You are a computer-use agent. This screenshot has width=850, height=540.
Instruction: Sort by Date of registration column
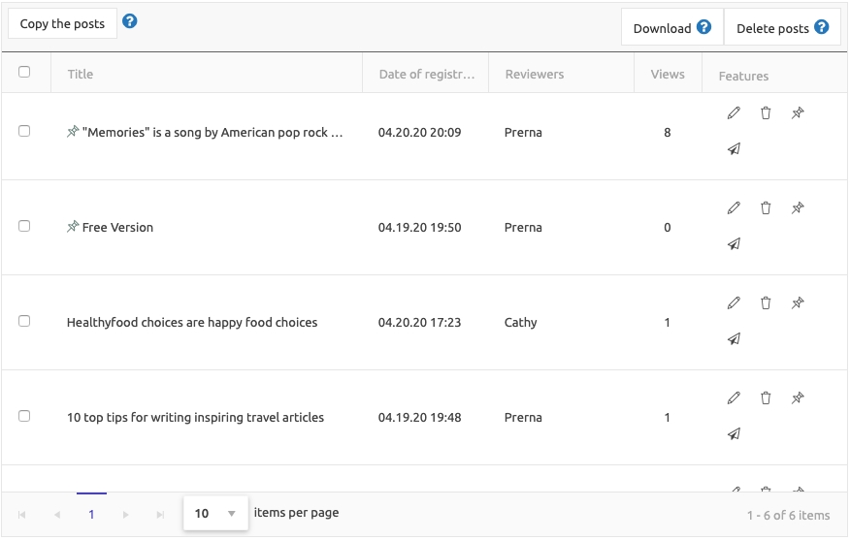[x=427, y=75]
